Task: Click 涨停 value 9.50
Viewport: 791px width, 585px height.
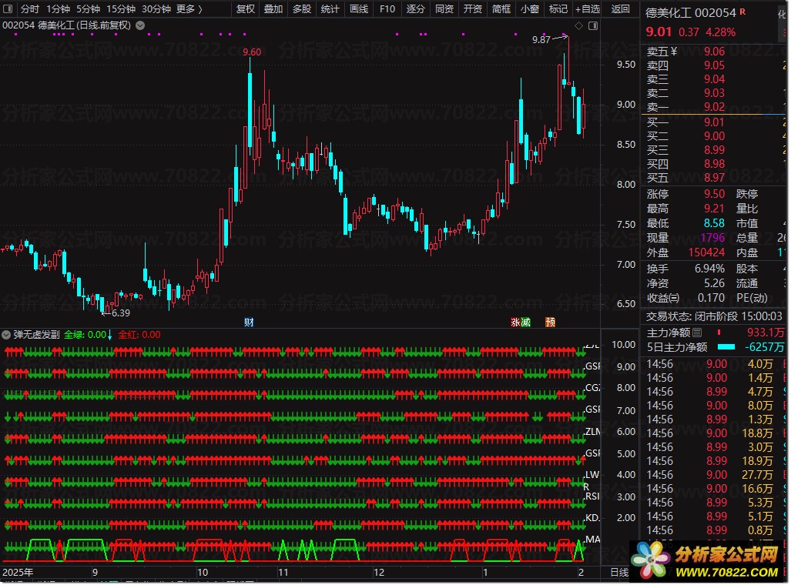Action: point(714,194)
